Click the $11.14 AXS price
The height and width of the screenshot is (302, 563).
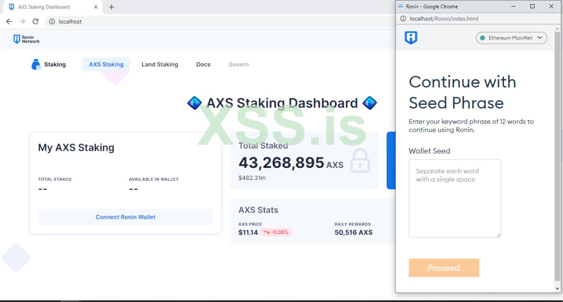click(248, 233)
